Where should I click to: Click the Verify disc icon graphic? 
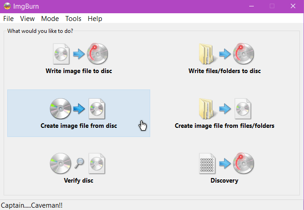click(x=78, y=163)
